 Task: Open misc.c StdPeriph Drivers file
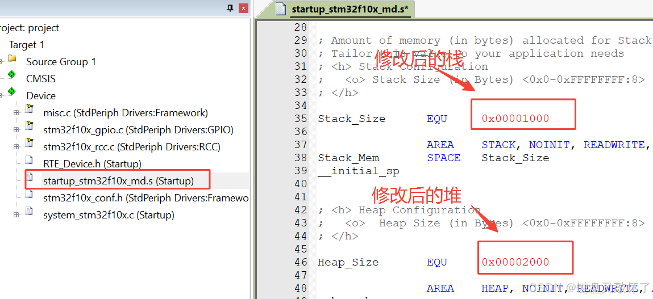tap(126, 113)
